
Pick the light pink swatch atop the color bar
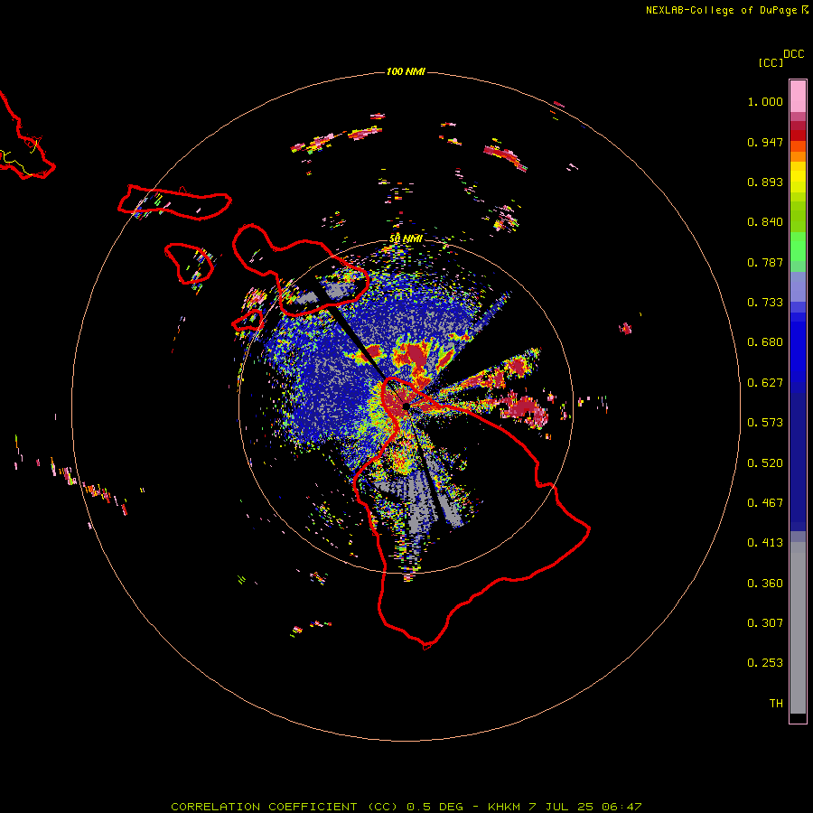point(798,96)
